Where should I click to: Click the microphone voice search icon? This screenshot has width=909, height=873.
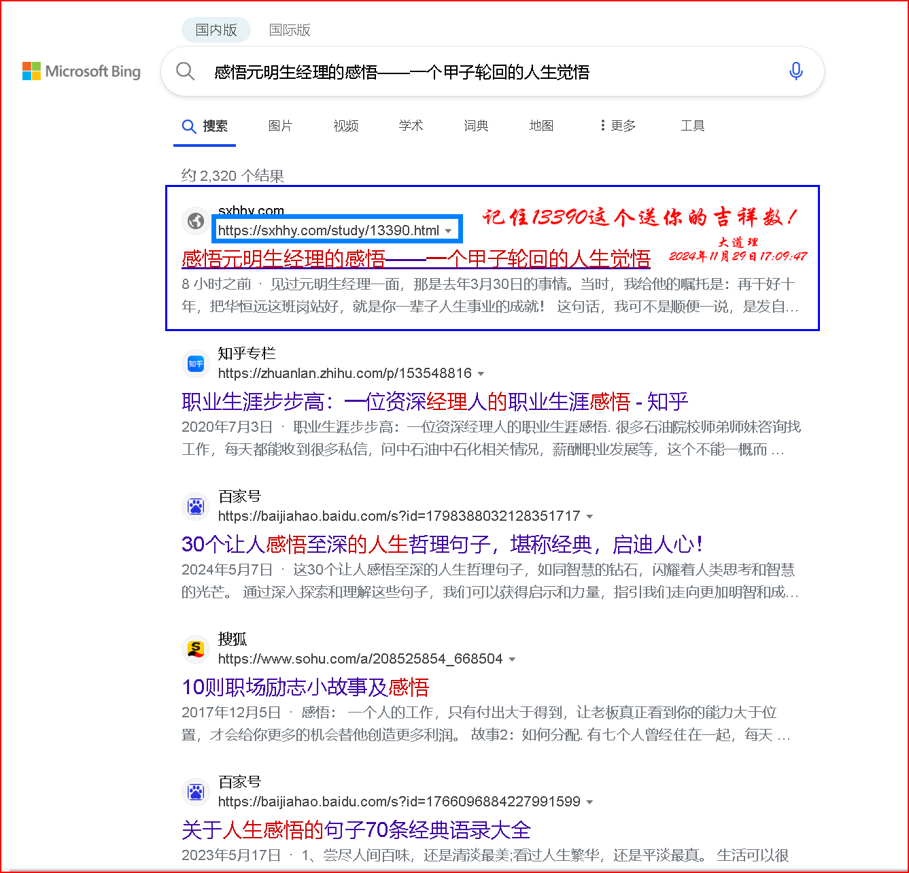(795, 71)
